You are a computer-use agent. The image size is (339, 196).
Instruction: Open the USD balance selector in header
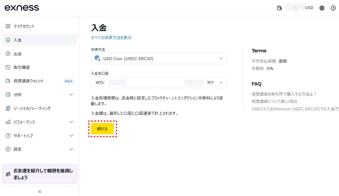pyautogui.click(x=299, y=8)
